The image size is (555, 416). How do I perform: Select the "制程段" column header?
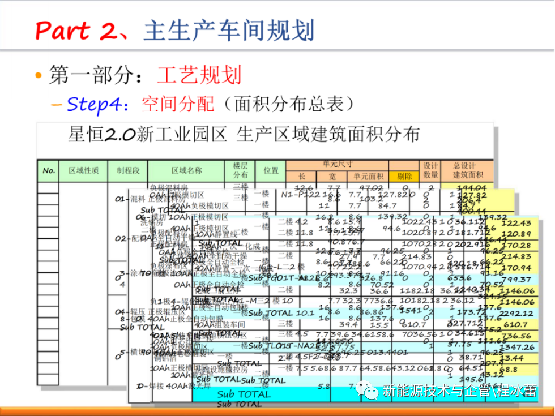[x=128, y=171]
